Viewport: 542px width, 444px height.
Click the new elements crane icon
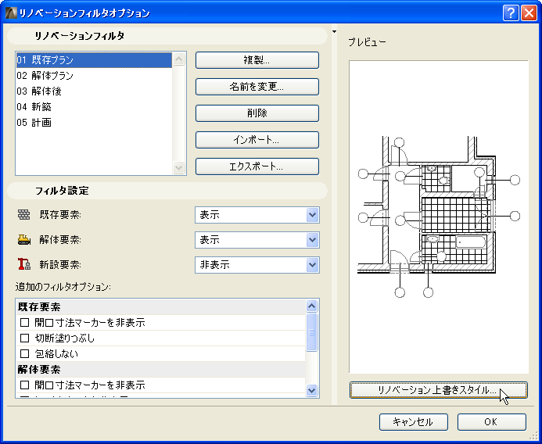click(23, 265)
